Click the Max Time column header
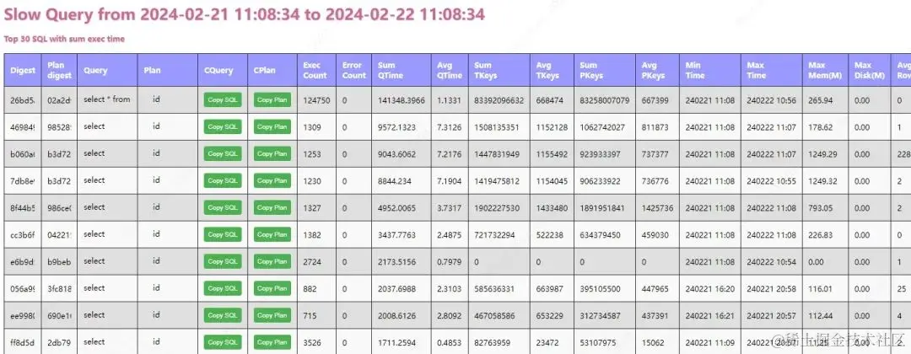This screenshot has height=354, width=911. [x=772, y=70]
